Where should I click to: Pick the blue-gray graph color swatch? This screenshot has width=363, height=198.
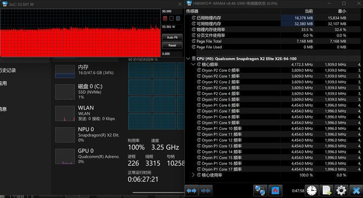178,19
